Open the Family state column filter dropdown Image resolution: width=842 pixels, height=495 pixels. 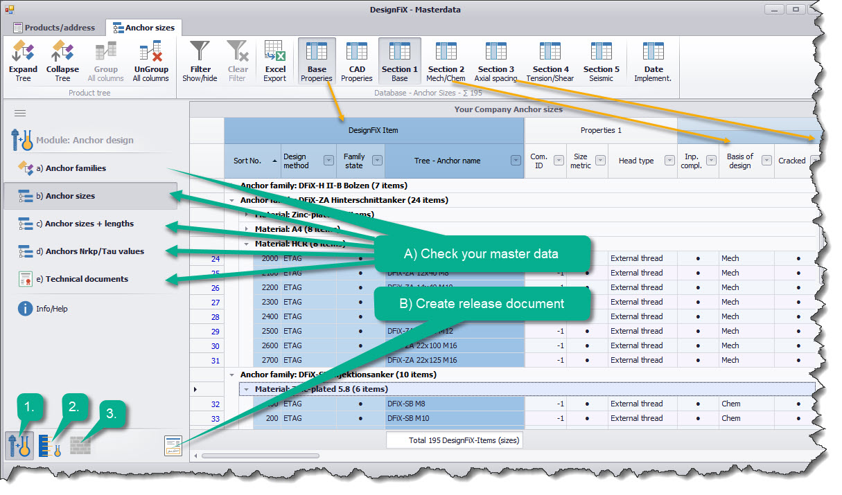[x=377, y=161]
